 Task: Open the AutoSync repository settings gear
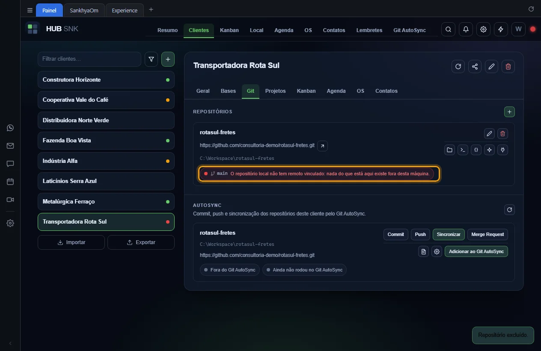coord(437,251)
